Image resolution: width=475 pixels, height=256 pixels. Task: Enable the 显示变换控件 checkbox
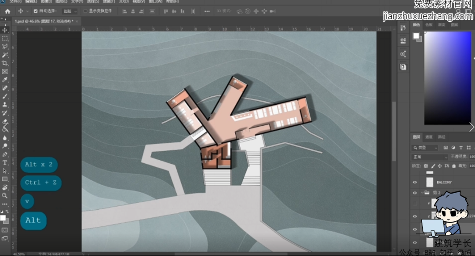pyautogui.click(x=85, y=11)
